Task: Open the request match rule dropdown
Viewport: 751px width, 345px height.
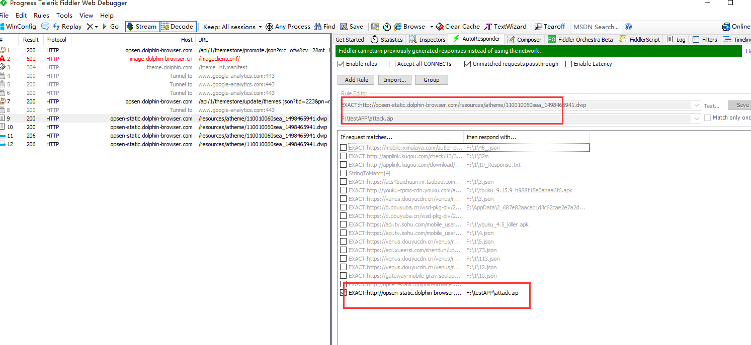Action: [x=696, y=105]
